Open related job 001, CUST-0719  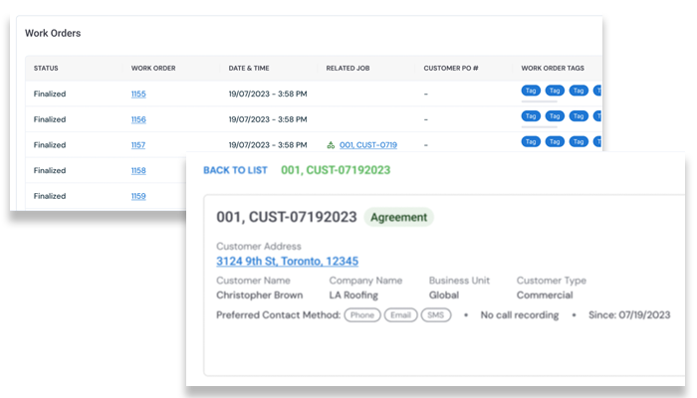[367, 145]
